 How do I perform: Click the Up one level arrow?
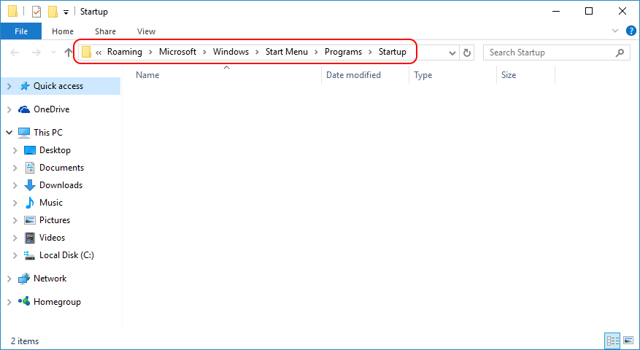tap(69, 52)
